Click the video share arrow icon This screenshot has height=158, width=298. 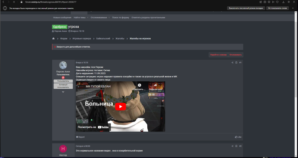point(155,85)
